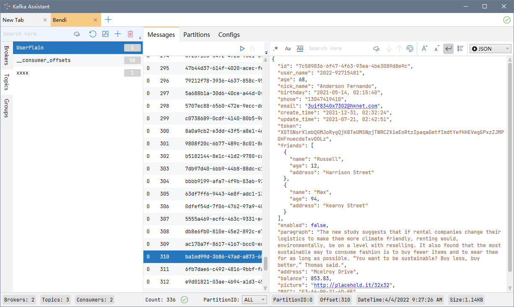Toggle case-sensitive search matching
The image size is (514, 307).
(288, 49)
